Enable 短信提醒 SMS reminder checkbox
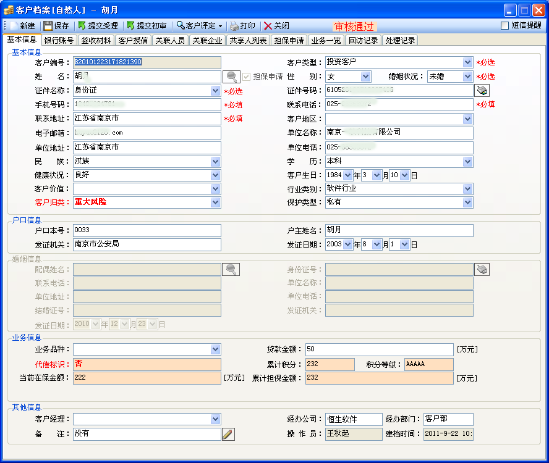Image resolution: width=549 pixels, height=463 pixels. 504,25
